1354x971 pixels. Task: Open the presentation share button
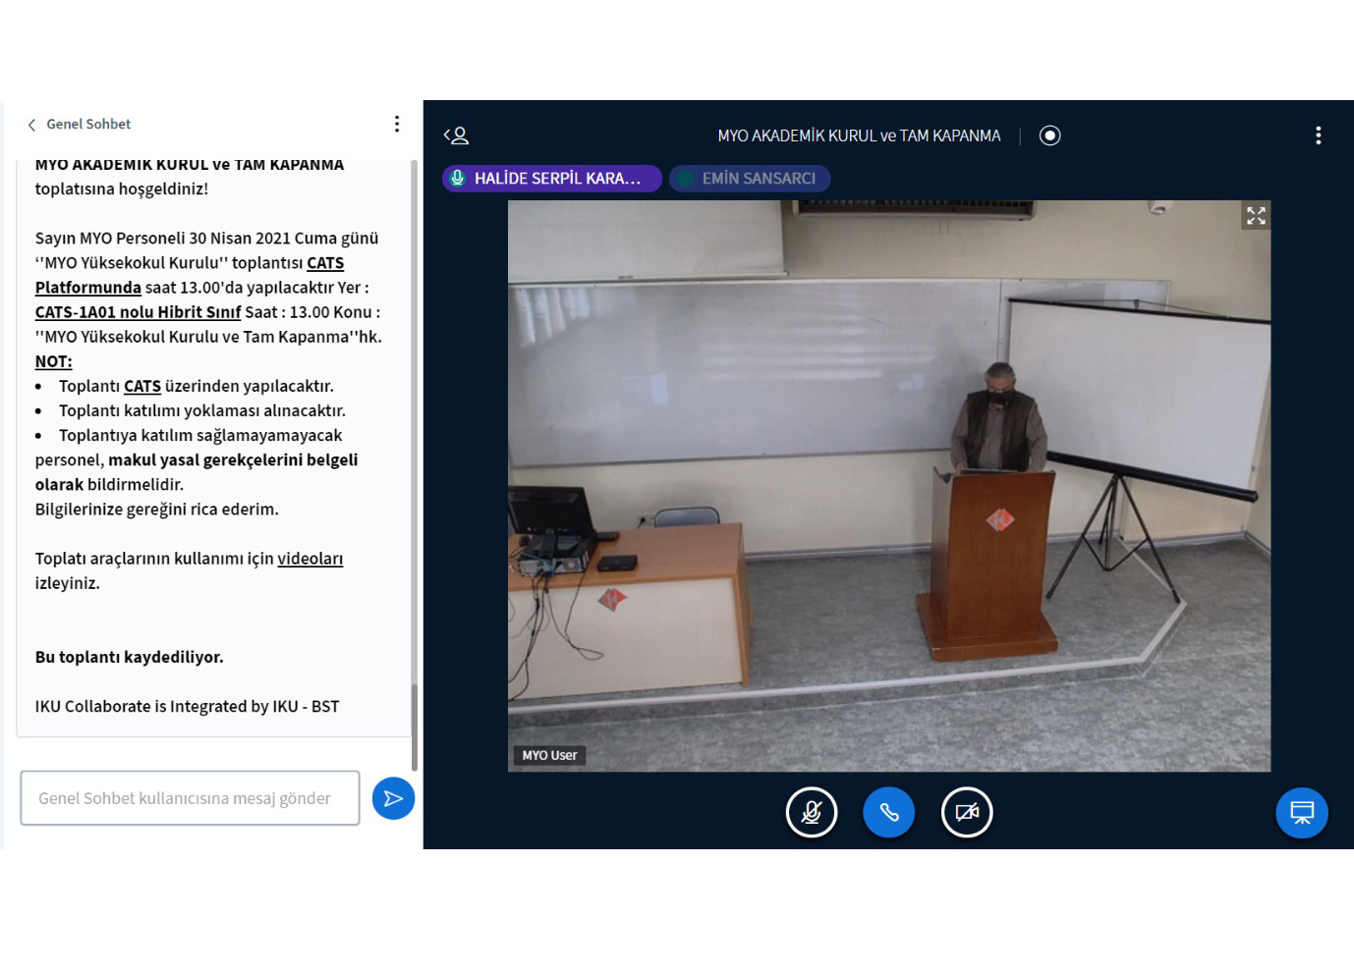coord(1301,813)
